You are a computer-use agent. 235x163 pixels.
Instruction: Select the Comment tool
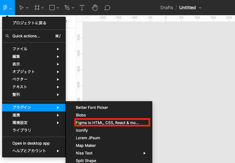(107, 8)
